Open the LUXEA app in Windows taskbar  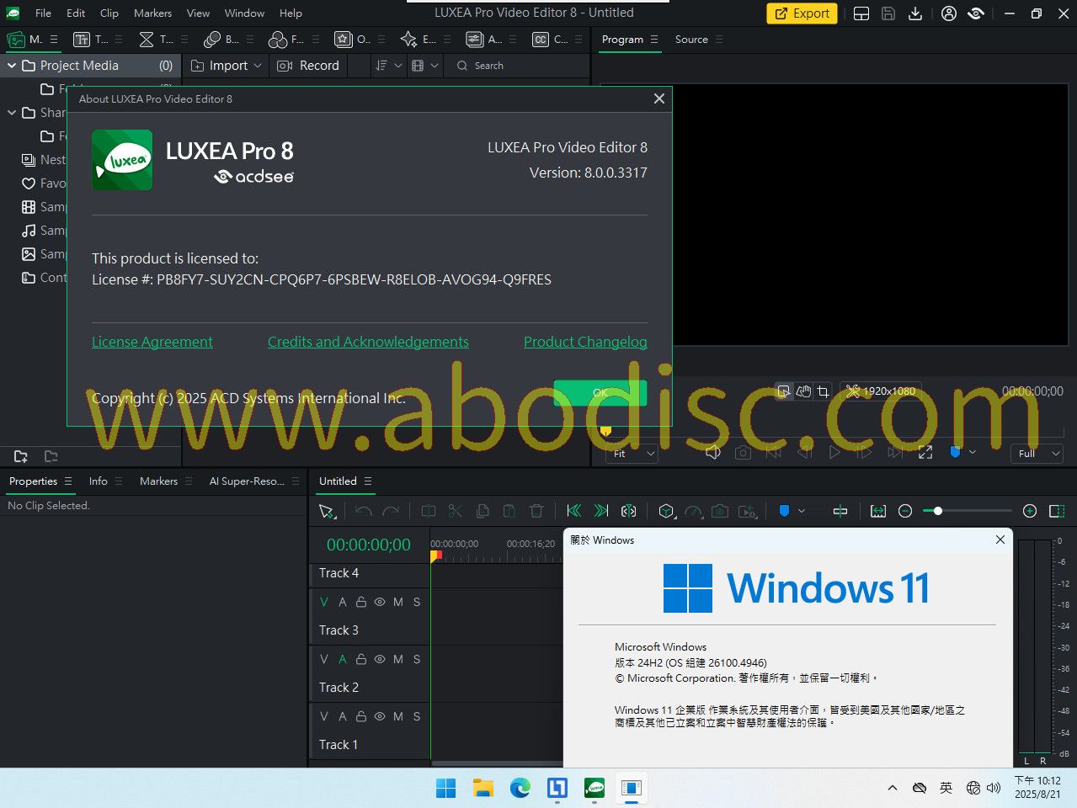[594, 789]
